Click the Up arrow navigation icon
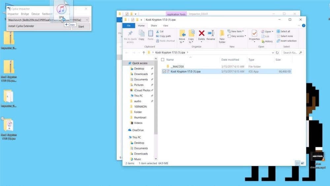This screenshot has width=330, height=186. pyautogui.click(x=144, y=53)
